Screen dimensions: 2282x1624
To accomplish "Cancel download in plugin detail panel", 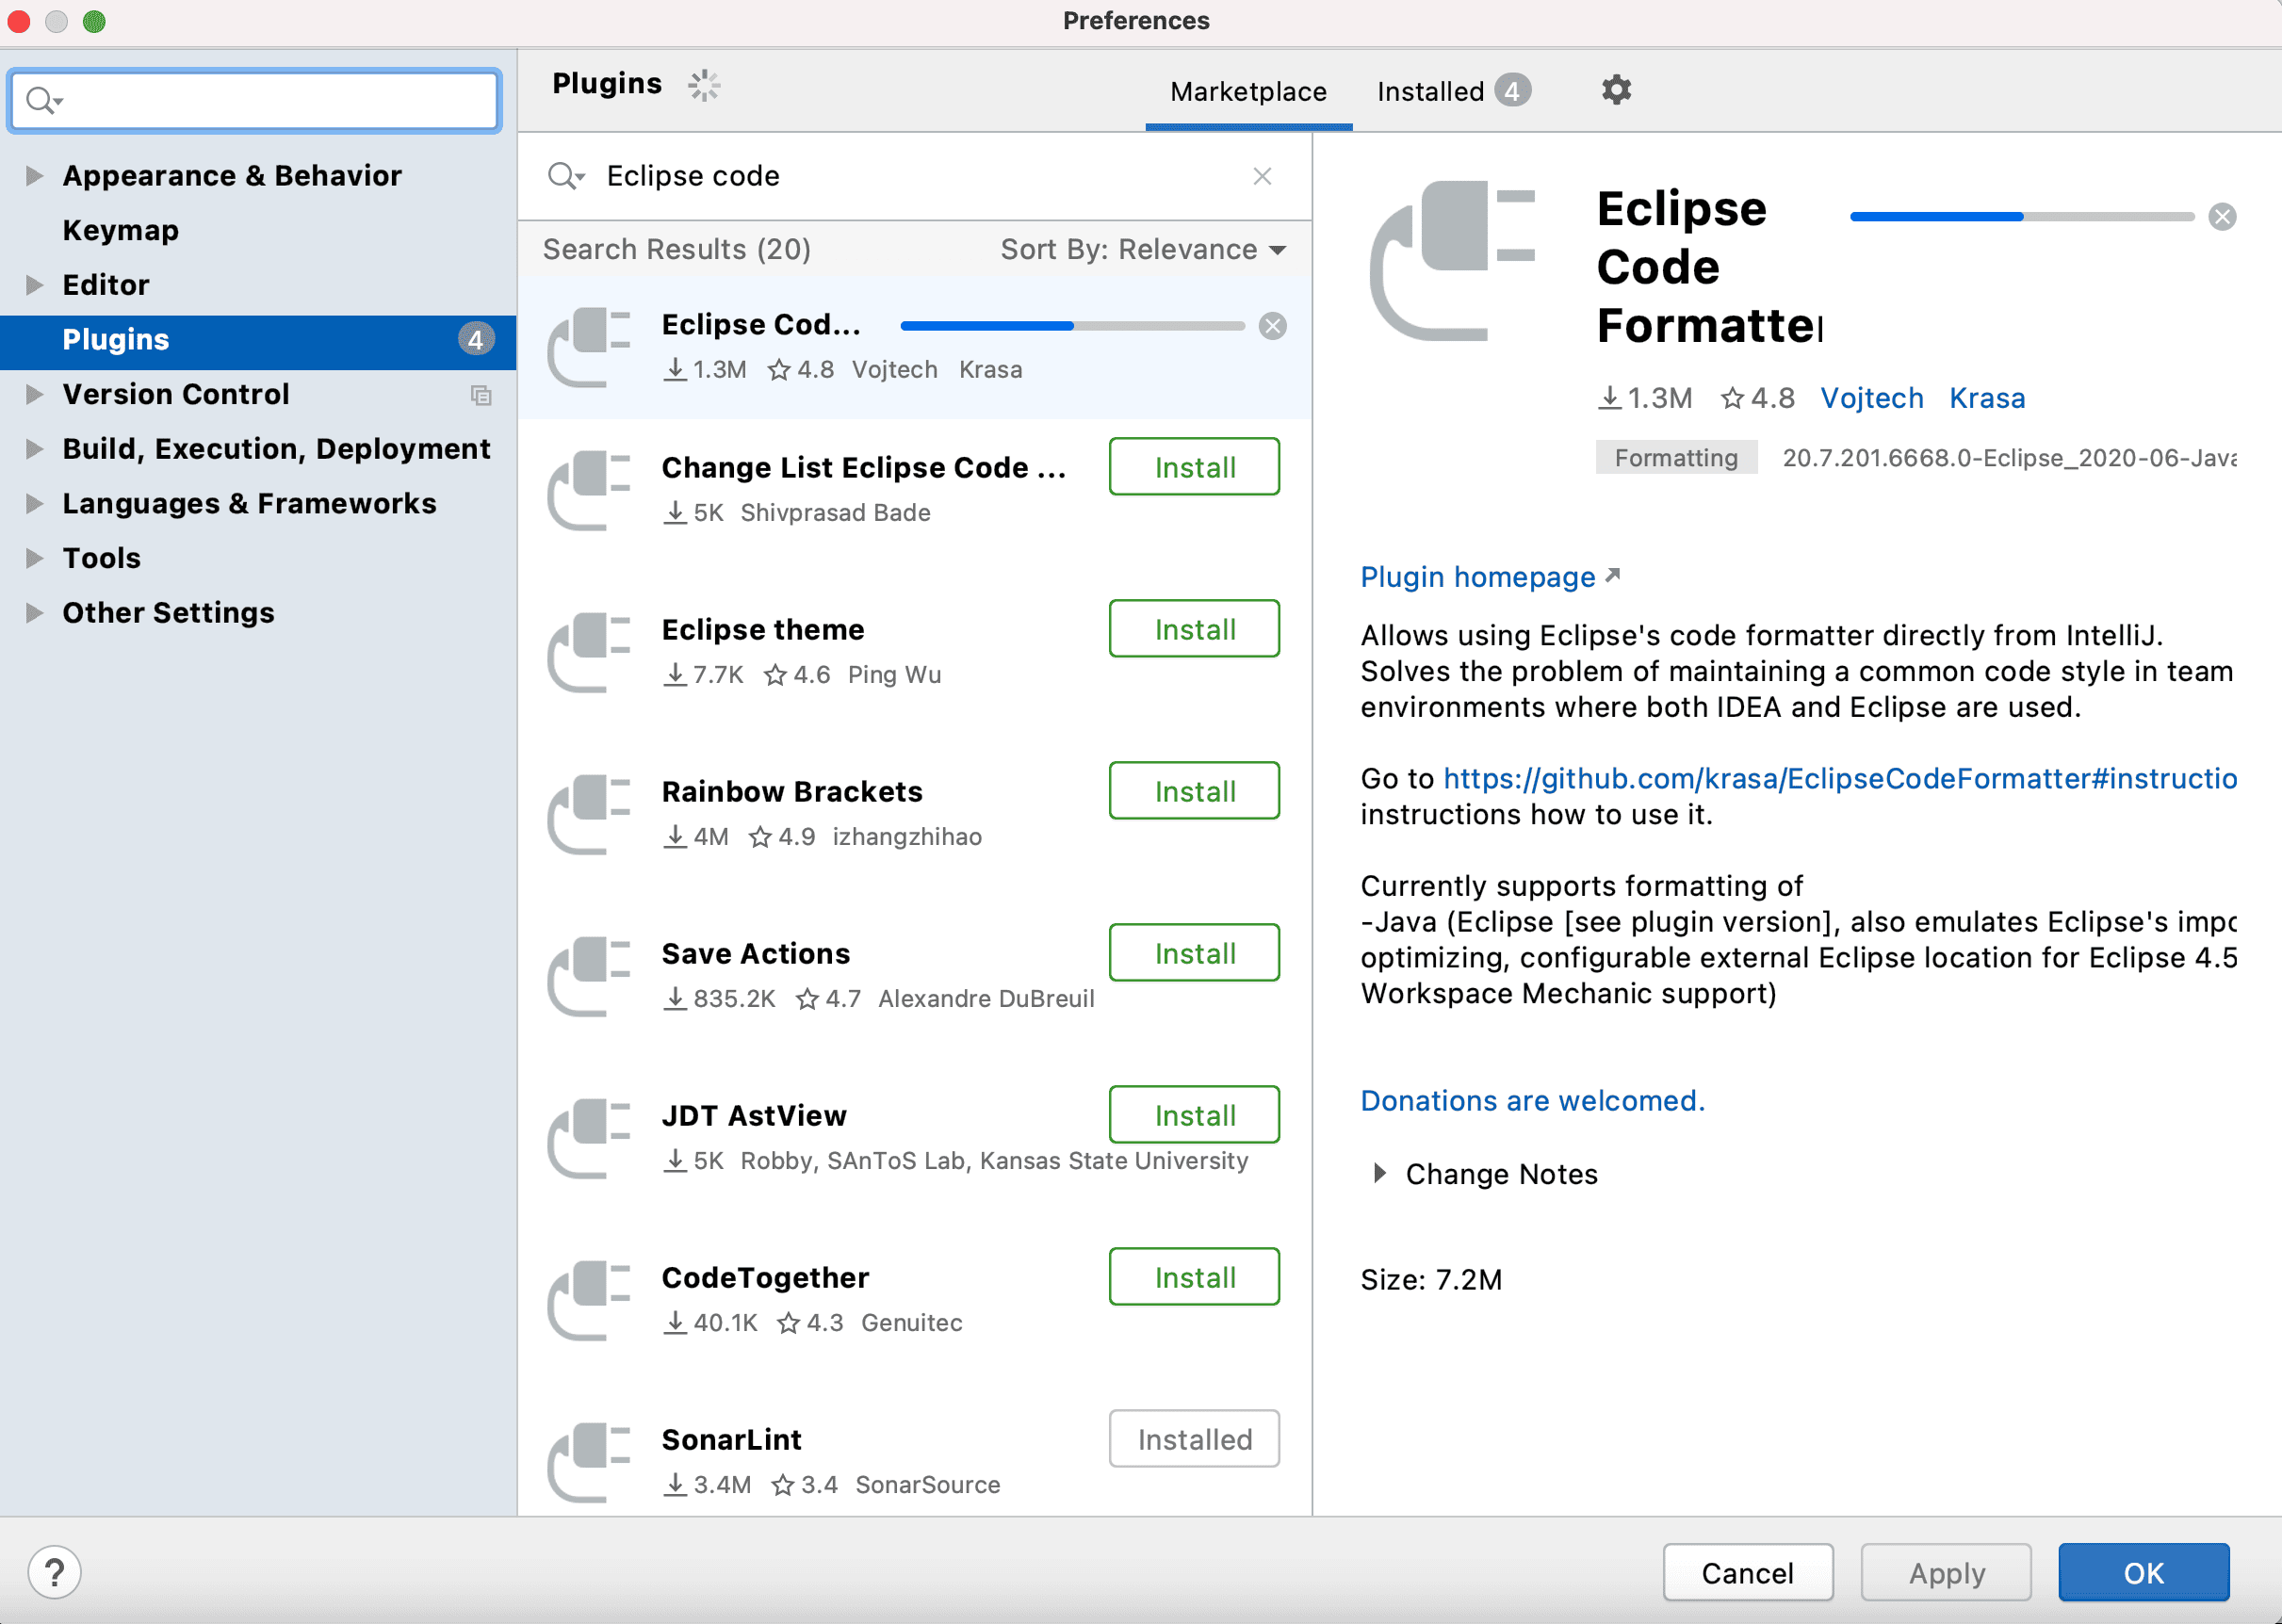I will click(x=2222, y=217).
